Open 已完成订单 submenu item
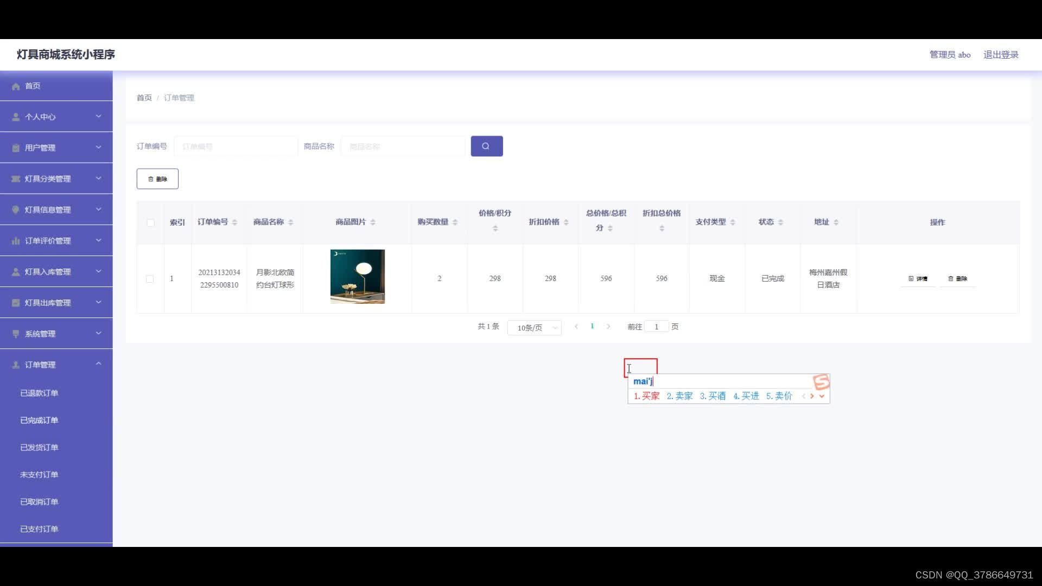The width and height of the screenshot is (1042, 586). (x=39, y=420)
